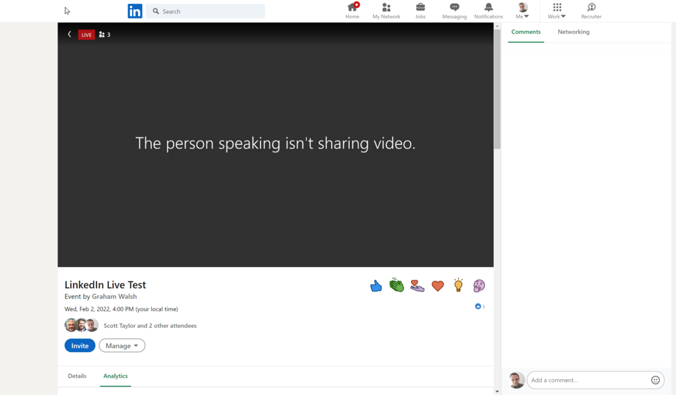The width and height of the screenshot is (676, 395).
Task: Click the live video player area
Action: pyautogui.click(x=275, y=144)
